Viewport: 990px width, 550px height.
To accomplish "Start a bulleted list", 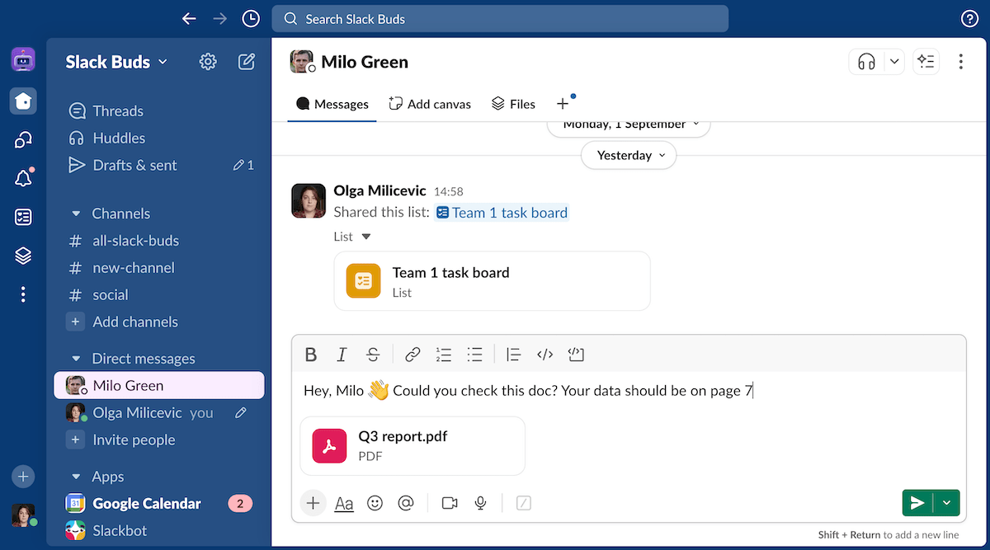I will (x=474, y=355).
